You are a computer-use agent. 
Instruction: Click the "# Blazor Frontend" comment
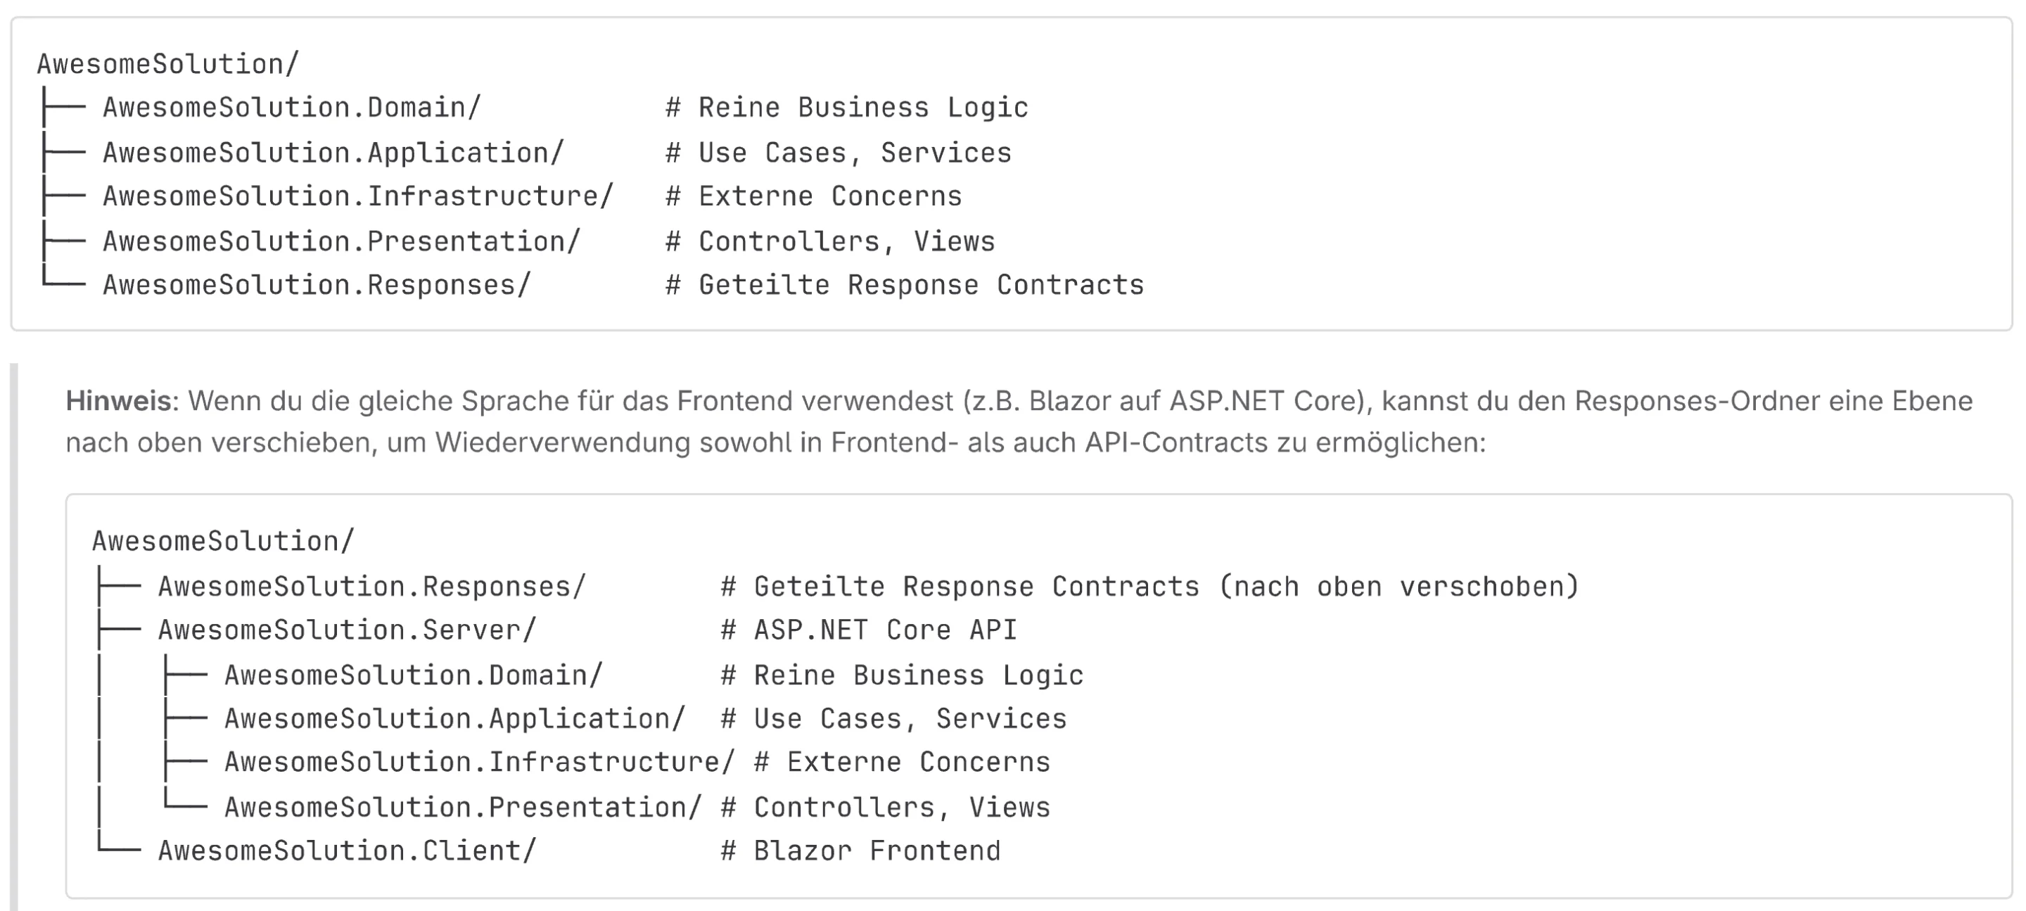tap(860, 851)
